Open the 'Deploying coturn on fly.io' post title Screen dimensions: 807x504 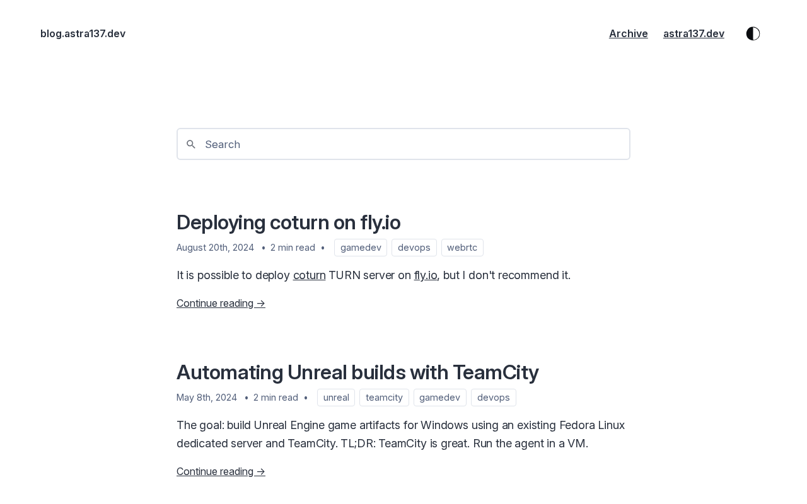[288, 222]
